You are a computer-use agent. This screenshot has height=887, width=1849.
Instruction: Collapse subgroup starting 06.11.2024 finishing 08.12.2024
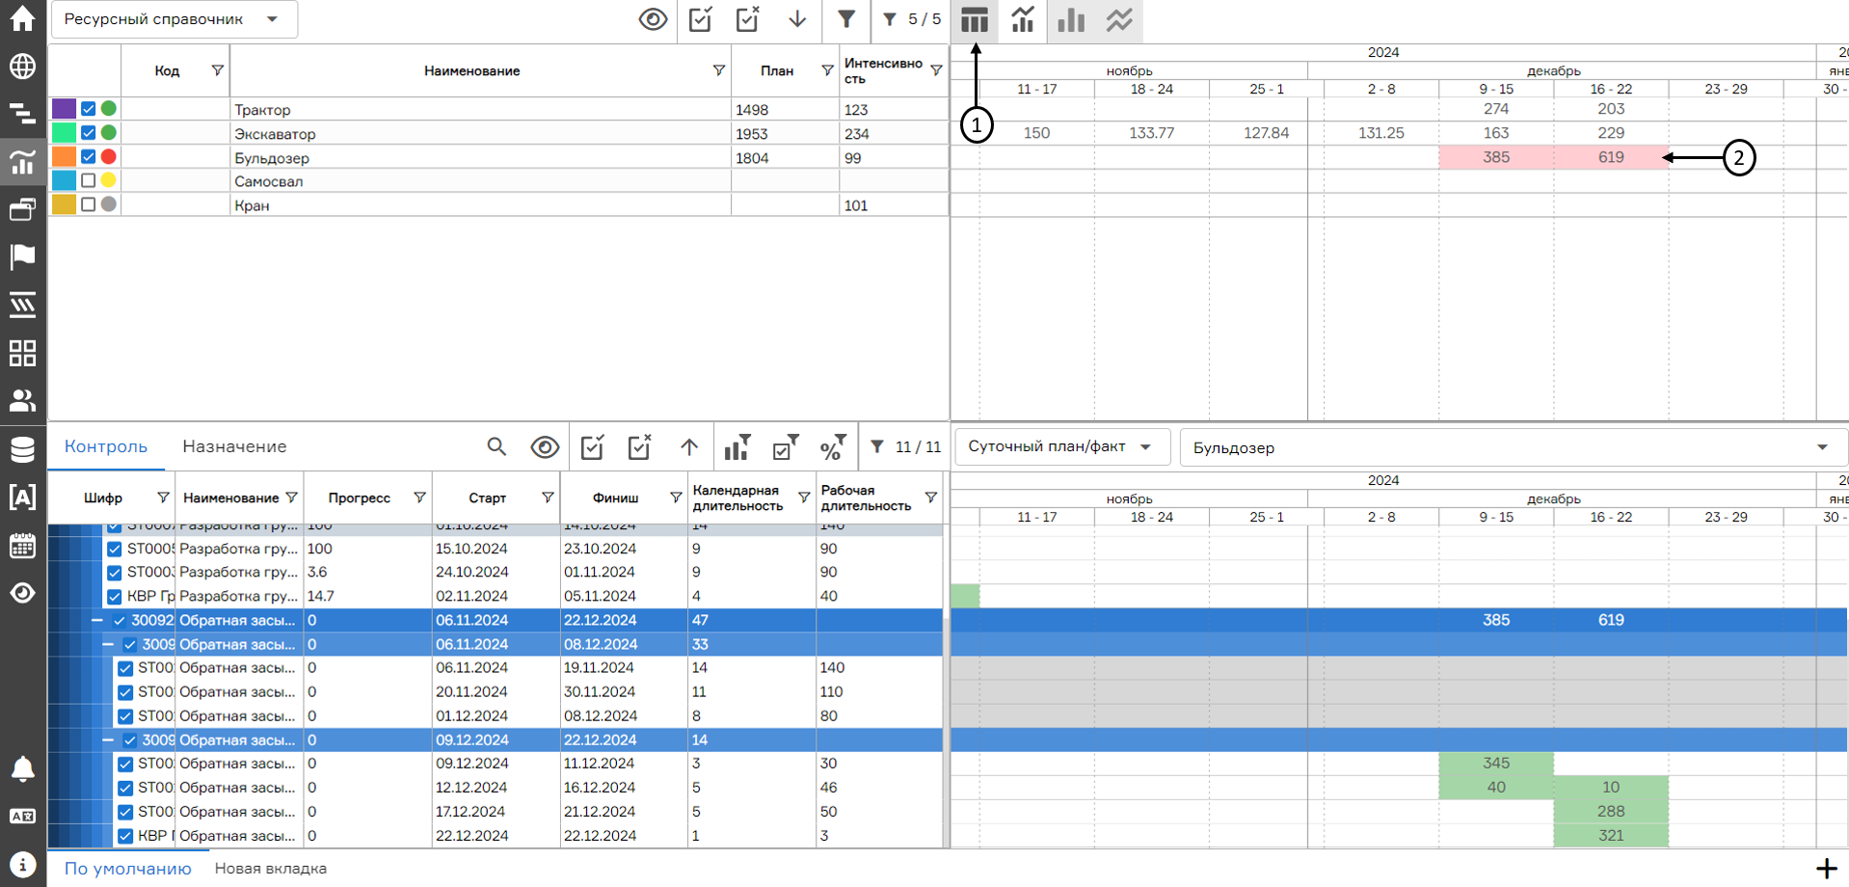pyautogui.click(x=108, y=644)
